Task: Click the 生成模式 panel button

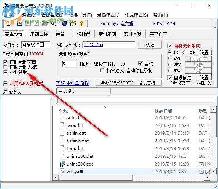Action: 84,91
